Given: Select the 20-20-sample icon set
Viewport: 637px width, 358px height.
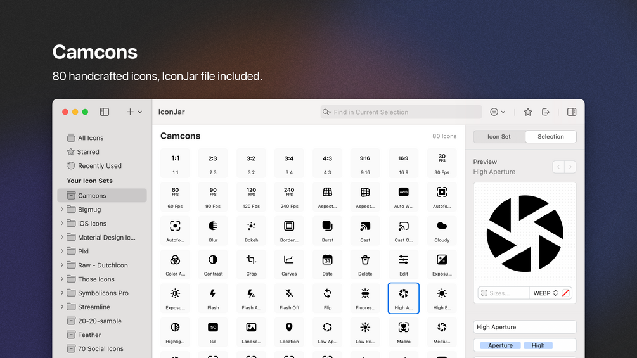Looking at the screenshot, I should (x=102, y=321).
